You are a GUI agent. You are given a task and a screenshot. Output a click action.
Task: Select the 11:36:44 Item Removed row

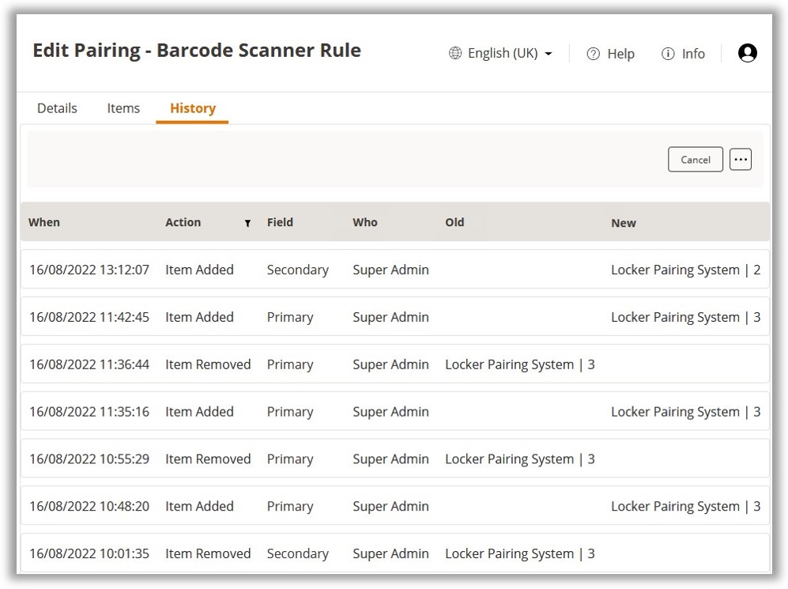[x=394, y=364]
